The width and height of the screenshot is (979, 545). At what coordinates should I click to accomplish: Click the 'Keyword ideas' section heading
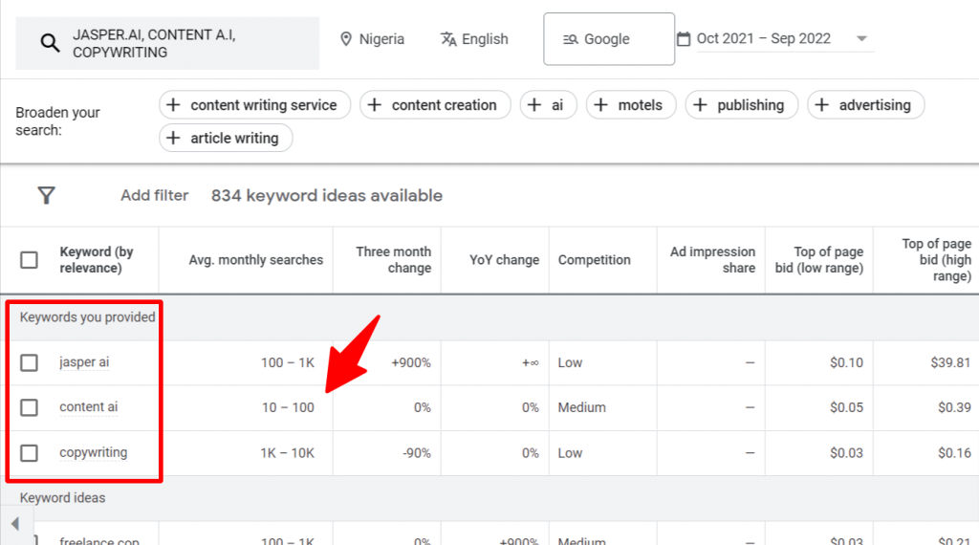click(62, 497)
